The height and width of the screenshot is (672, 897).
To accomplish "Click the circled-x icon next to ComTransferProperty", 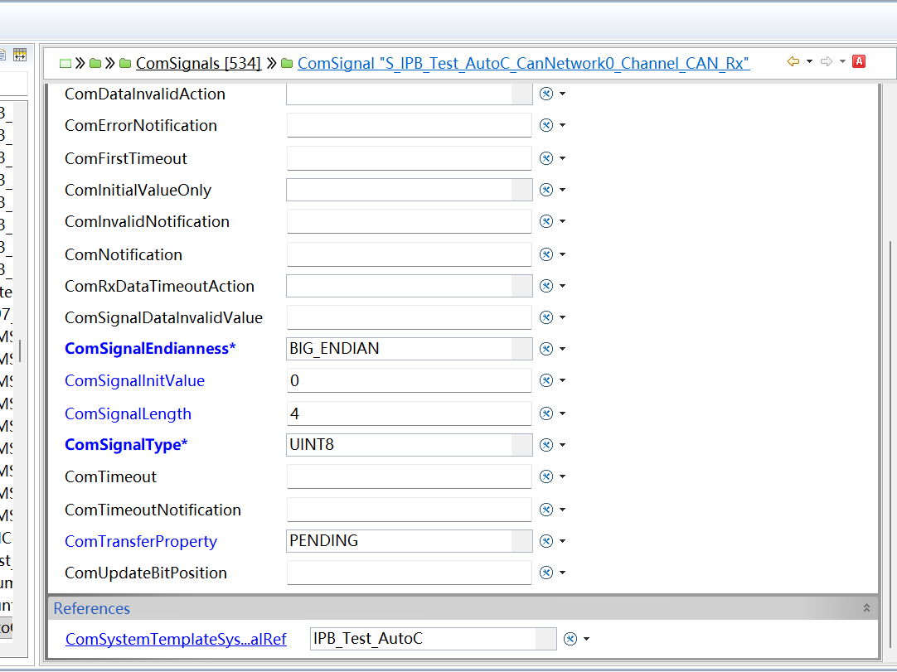I will pos(546,541).
